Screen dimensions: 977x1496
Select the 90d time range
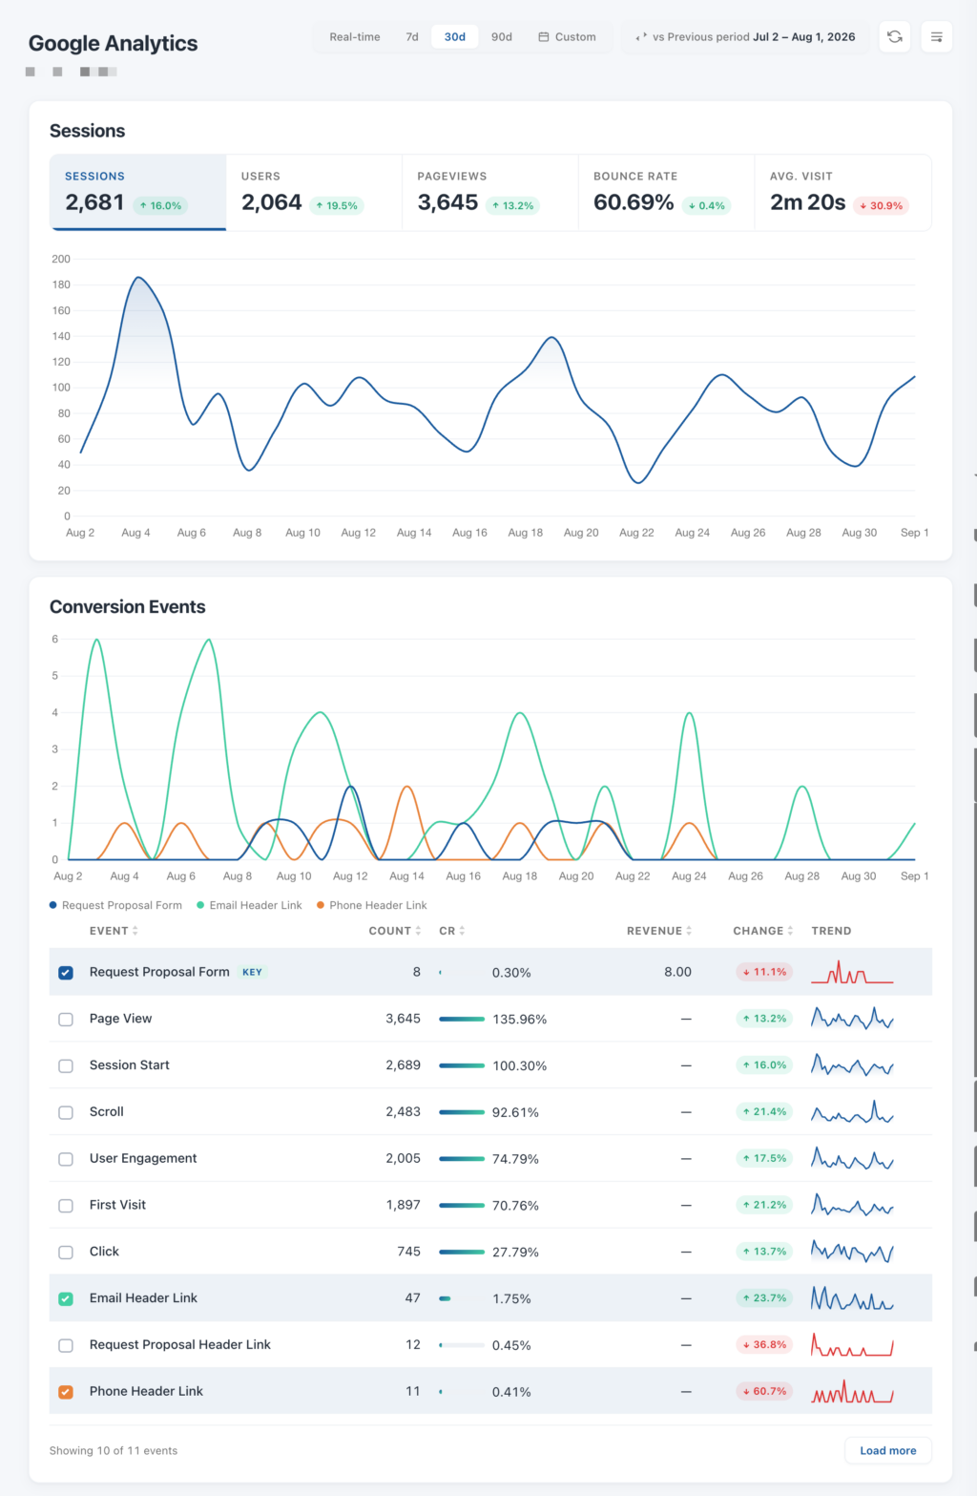[502, 37]
